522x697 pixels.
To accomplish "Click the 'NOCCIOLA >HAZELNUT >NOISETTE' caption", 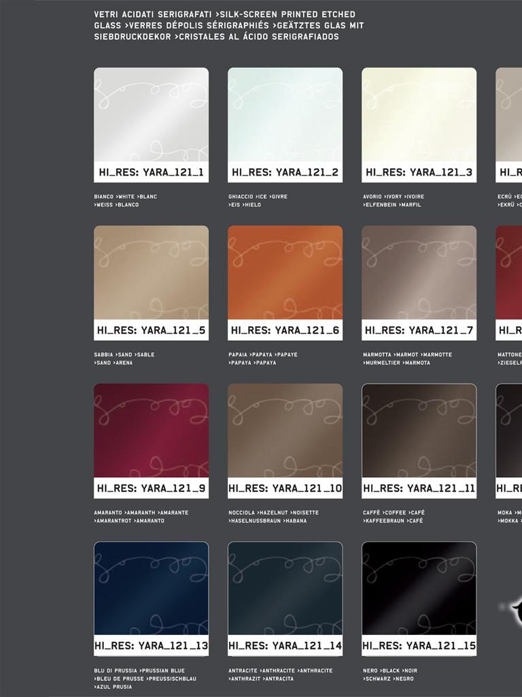I will 273,513.
